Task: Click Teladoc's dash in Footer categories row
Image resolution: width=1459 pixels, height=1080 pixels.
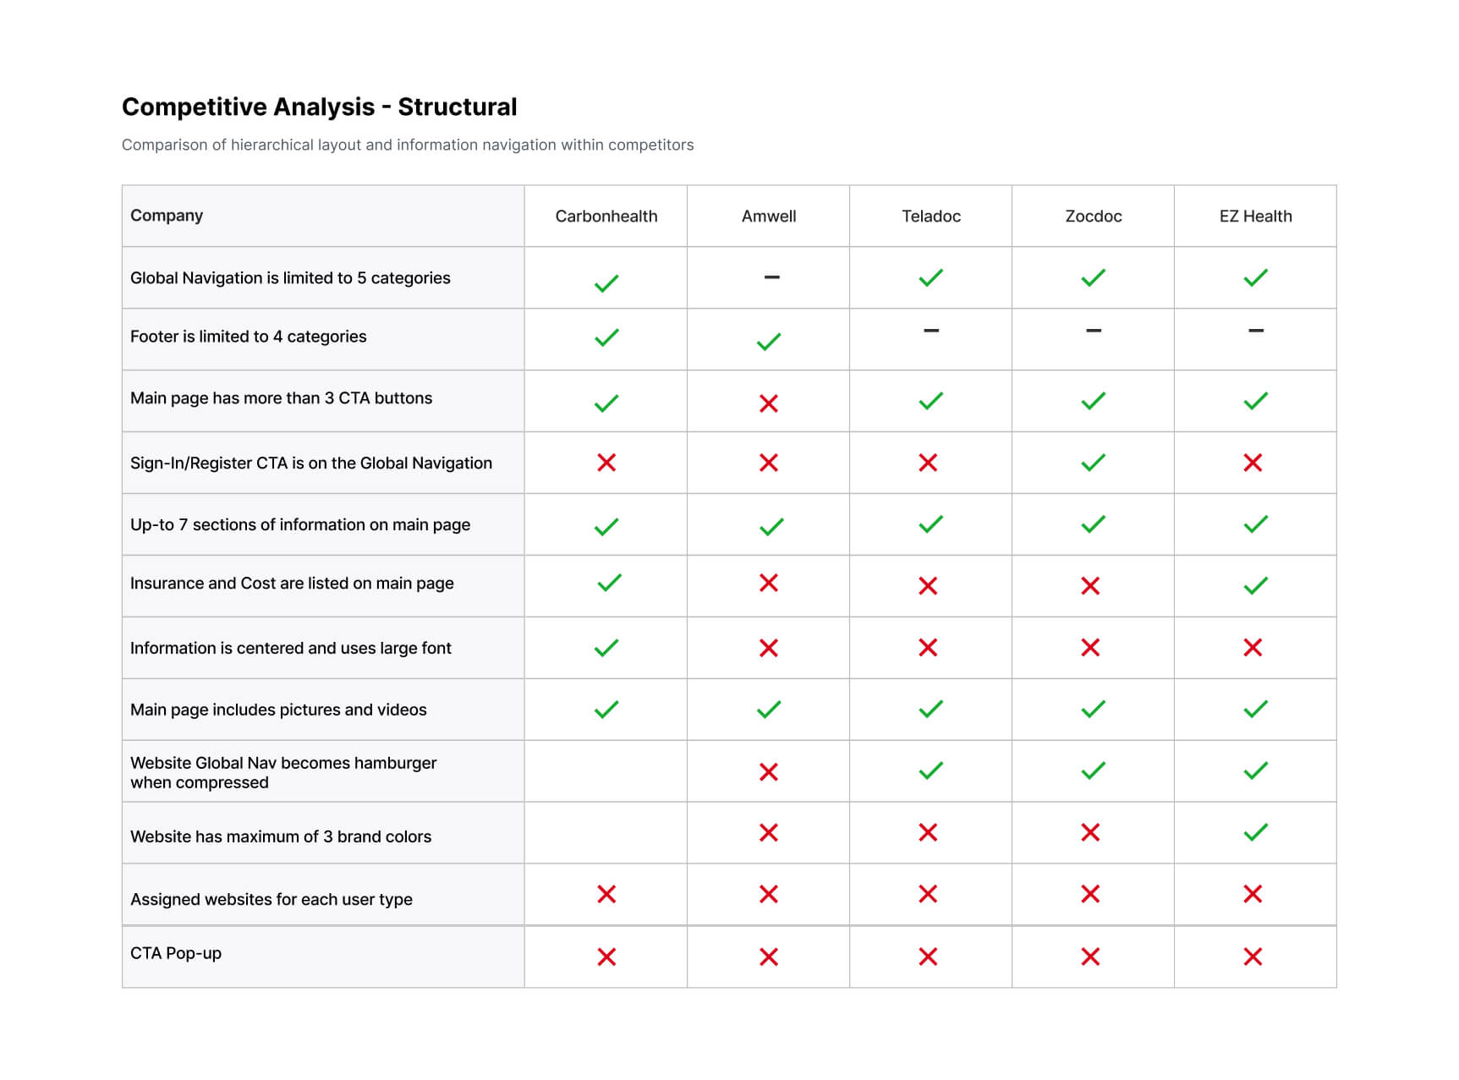Action: pyautogui.click(x=930, y=331)
